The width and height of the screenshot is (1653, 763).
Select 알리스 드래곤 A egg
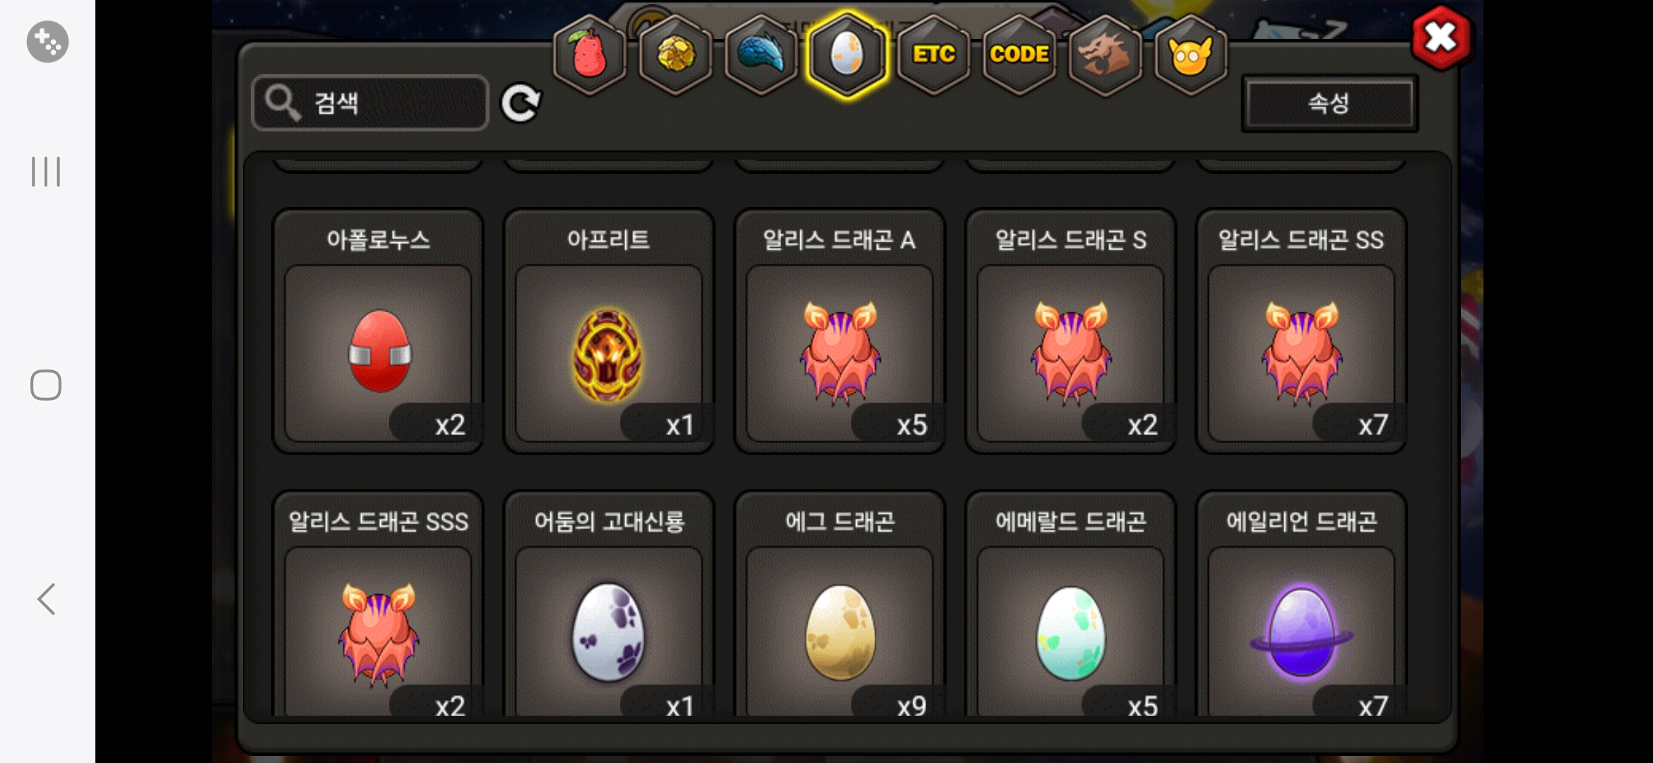coord(840,331)
